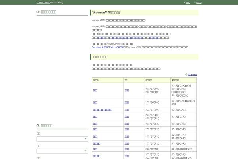Open the second-column link in the row with the 2017 7/20 deadline
Image resolution: width=238 pixels, height=159 pixels.
click(127, 110)
